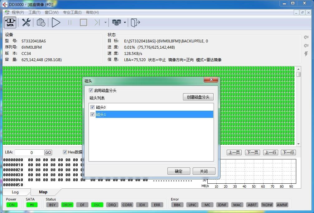Uncheck the 磁头0 checkbox

(x=92, y=107)
